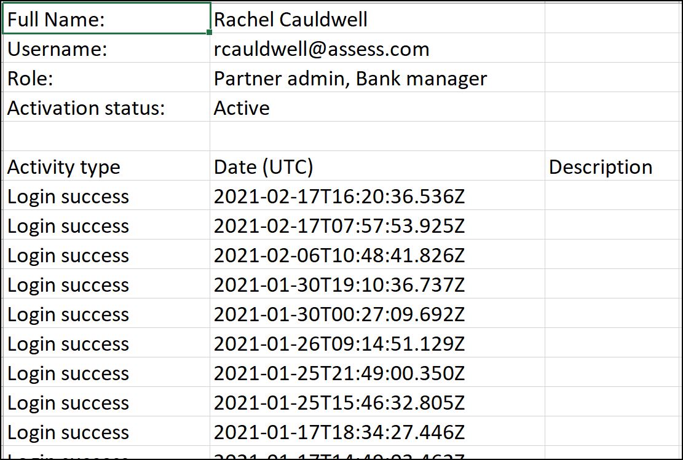Screen dimensions: 683x460
Task: Select the timestamp 2021-02-17T07:57:53.925Z
Action: [x=339, y=226]
